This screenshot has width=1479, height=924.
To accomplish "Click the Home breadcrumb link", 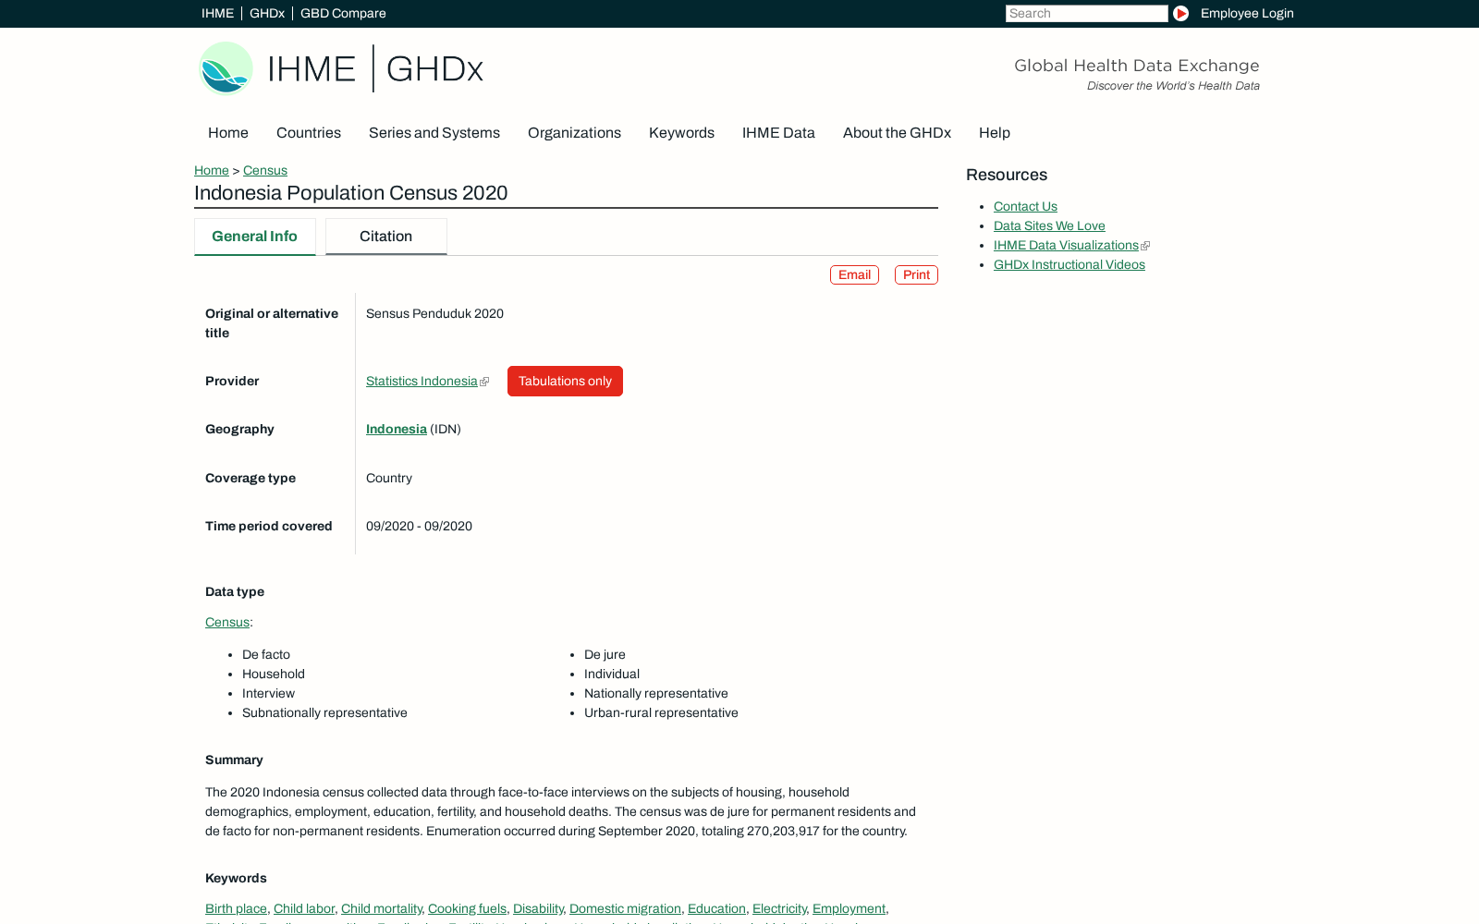I will point(212,171).
